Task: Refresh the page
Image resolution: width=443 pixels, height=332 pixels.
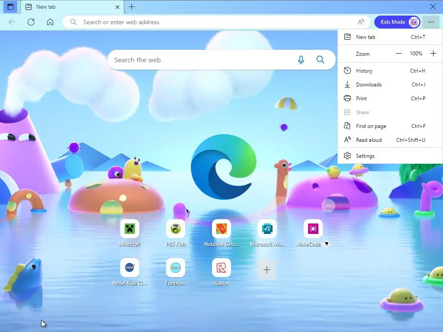Action: [x=31, y=22]
